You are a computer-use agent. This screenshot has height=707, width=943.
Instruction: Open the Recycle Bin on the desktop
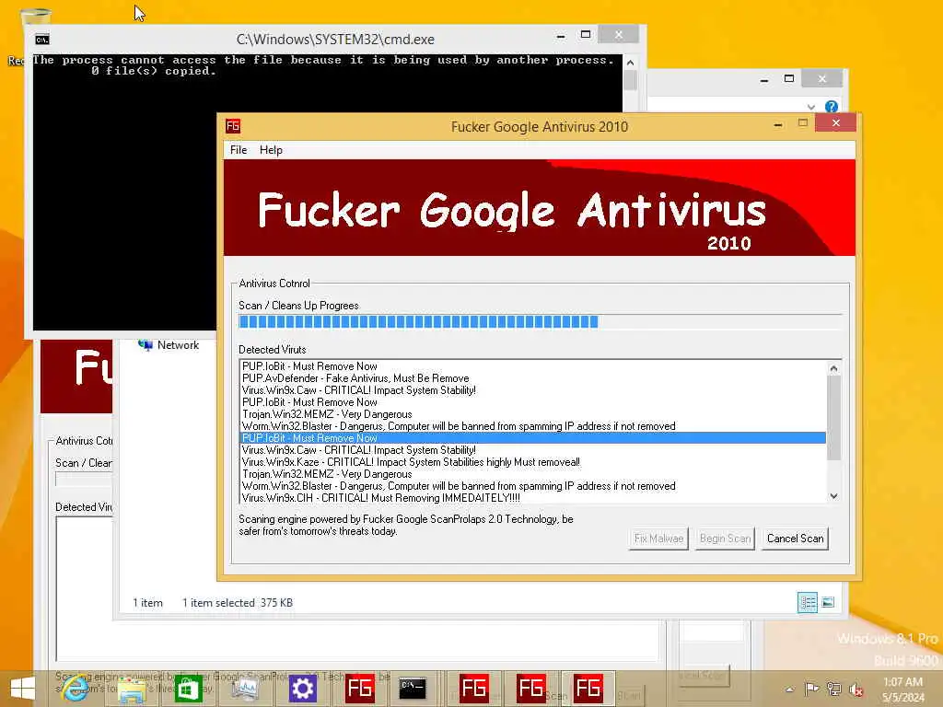[x=34, y=18]
